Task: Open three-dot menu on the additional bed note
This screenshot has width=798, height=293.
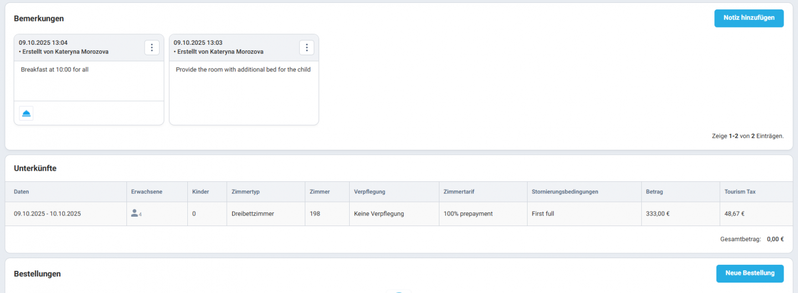Action: pyautogui.click(x=306, y=48)
